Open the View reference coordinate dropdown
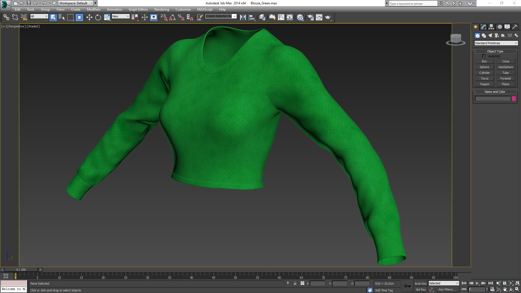 [120, 16]
